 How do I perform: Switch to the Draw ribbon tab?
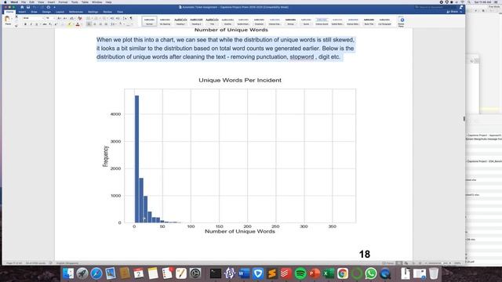(34, 12)
